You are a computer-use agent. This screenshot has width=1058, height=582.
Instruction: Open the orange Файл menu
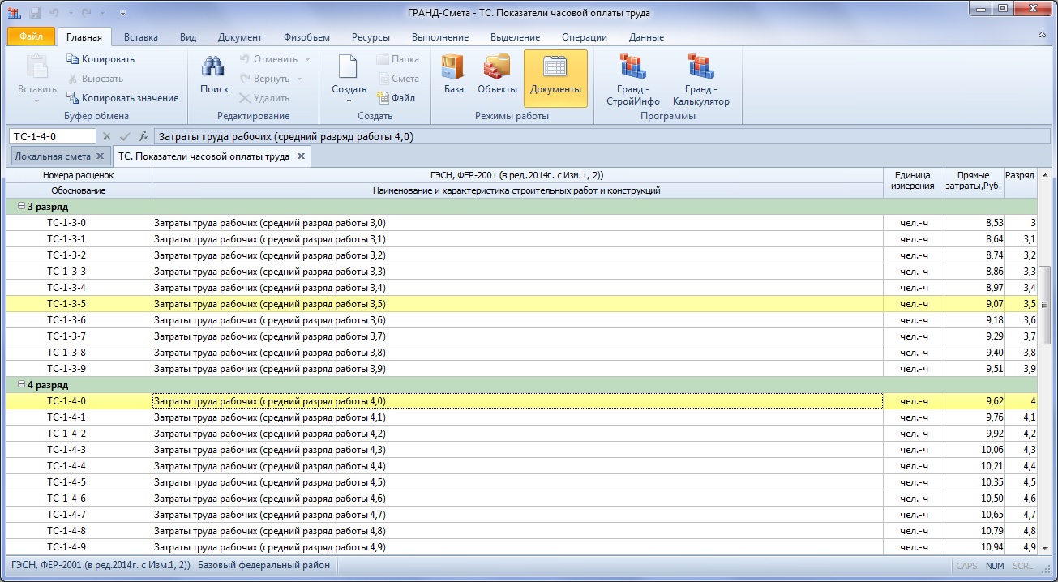coord(32,37)
